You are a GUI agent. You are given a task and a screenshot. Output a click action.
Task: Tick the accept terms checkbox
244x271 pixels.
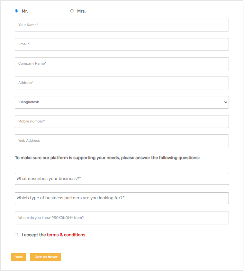[16, 235]
